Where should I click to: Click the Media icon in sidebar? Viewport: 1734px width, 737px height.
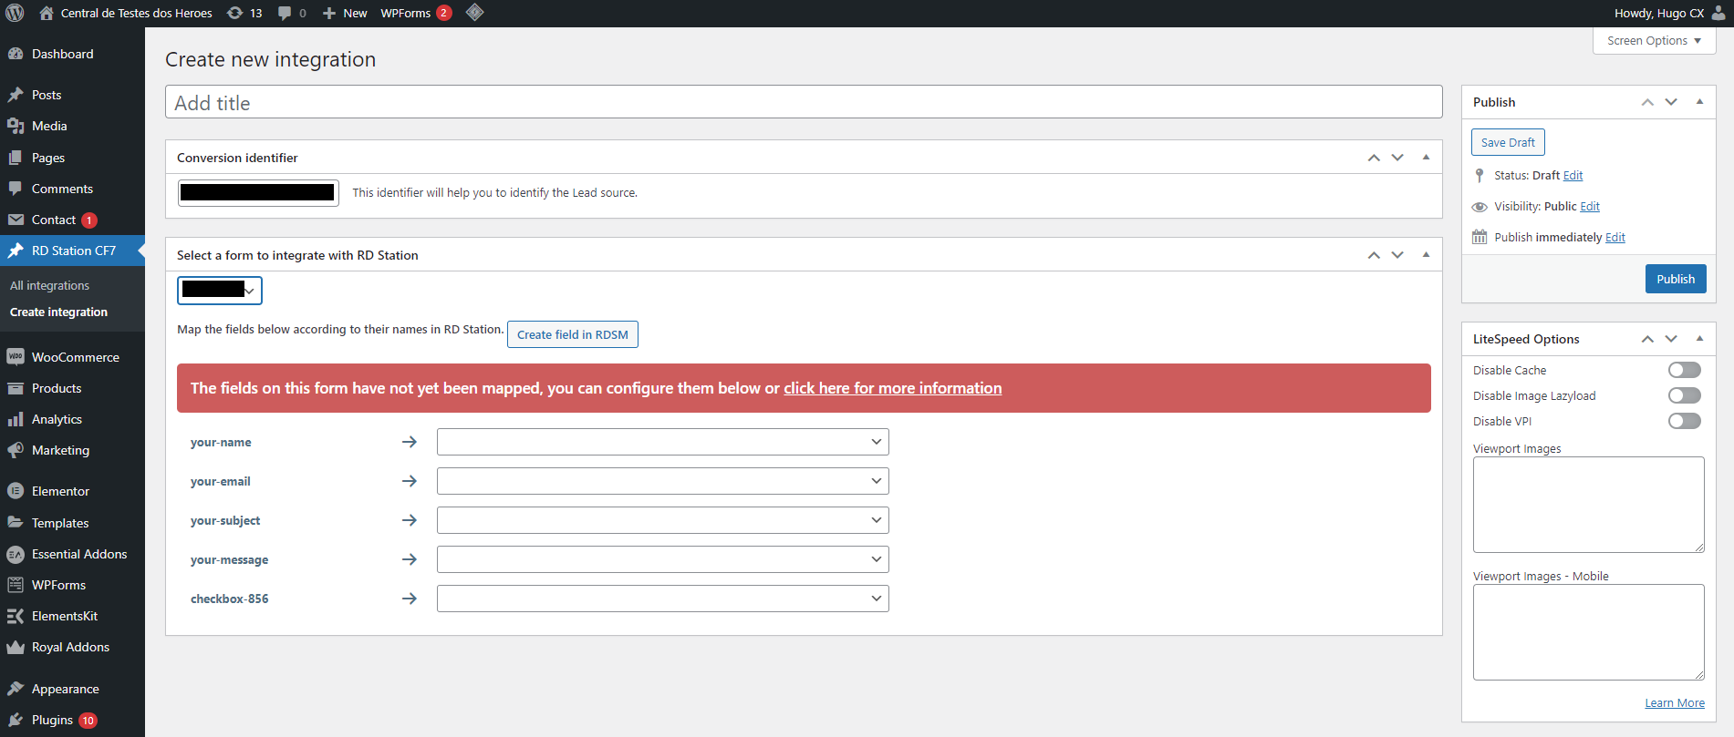[x=16, y=126]
